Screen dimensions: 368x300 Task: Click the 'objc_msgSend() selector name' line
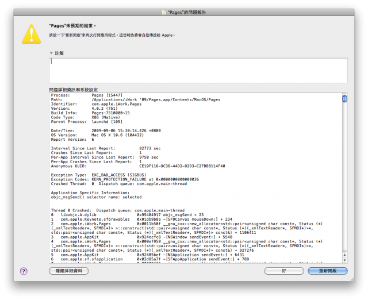click(96, 197)
